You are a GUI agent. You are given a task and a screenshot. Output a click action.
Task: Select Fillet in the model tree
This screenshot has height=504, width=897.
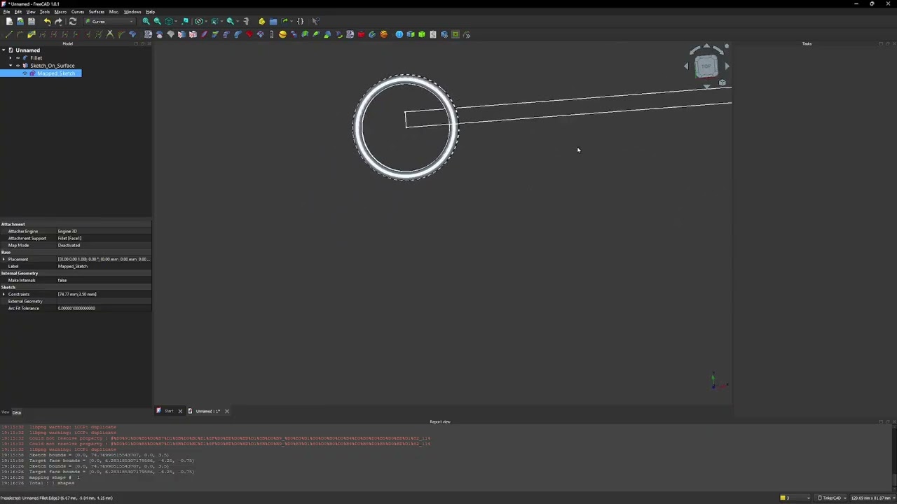(x=36, y=58)
